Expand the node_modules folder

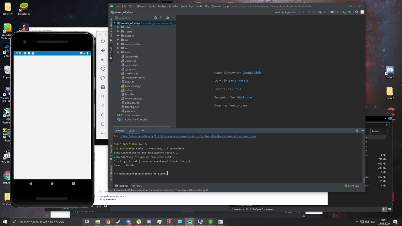click(118, 44)
